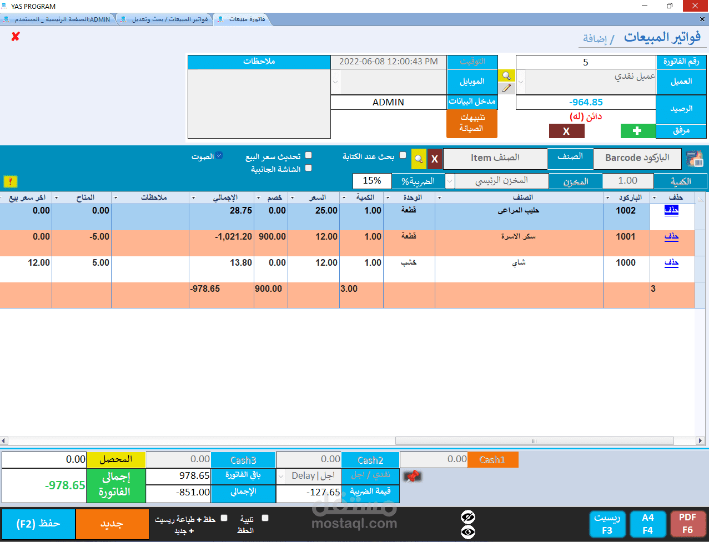Open filter arrow on السعر column header
This screenshot has height=542, width=709.
pyautogui.click(x=291, y=197)
